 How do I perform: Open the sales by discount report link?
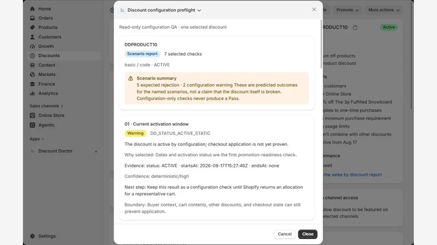point(352,175)
